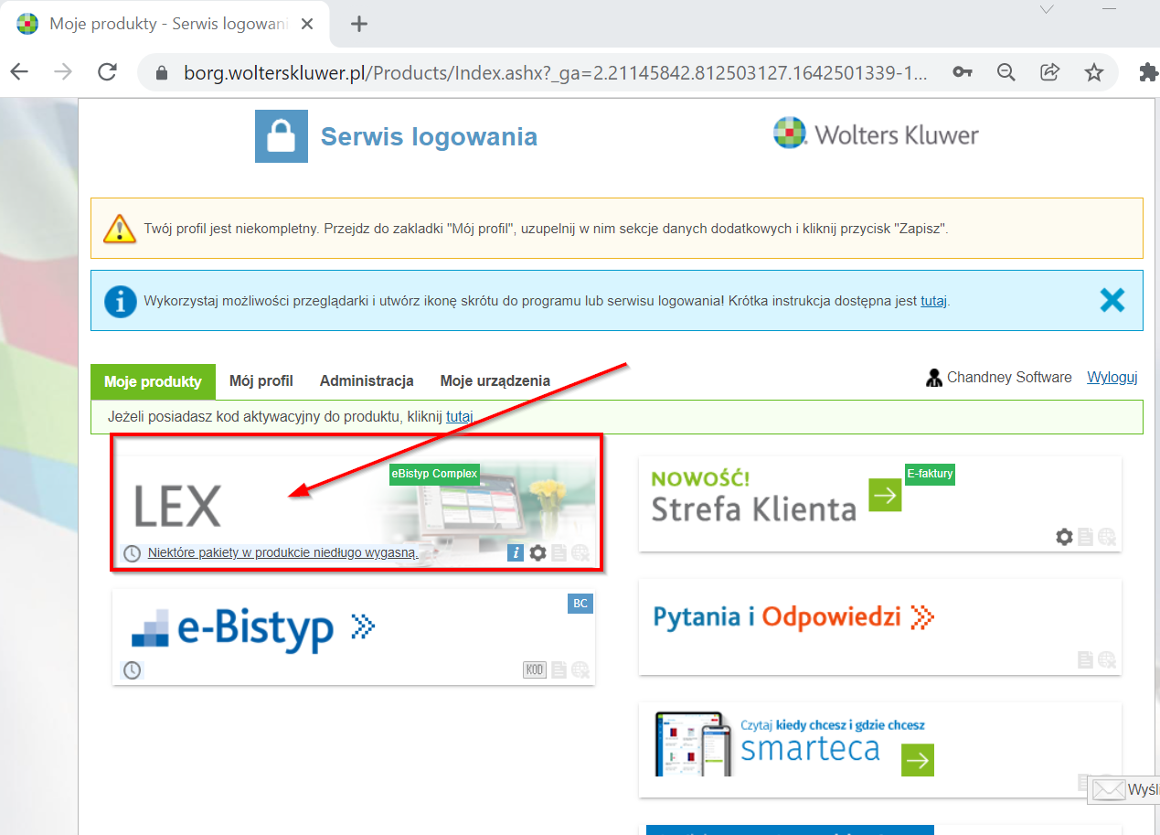Click 'Niektóre pakiety w produkcie niedługo wygasną' link
This screenshot has height=835, width=1160.
(x=282, y=552)
